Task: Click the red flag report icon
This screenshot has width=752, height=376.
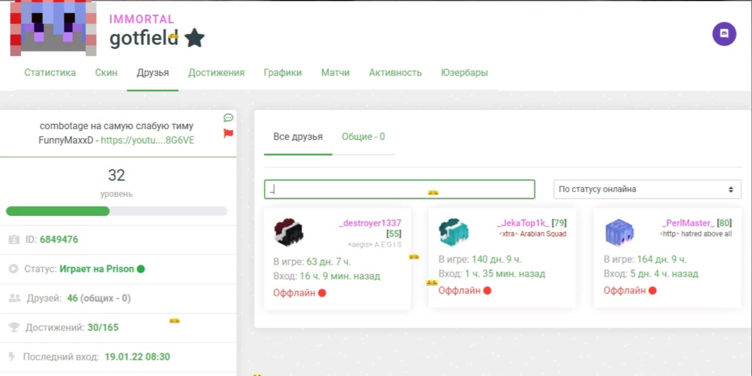Action: 228,133
